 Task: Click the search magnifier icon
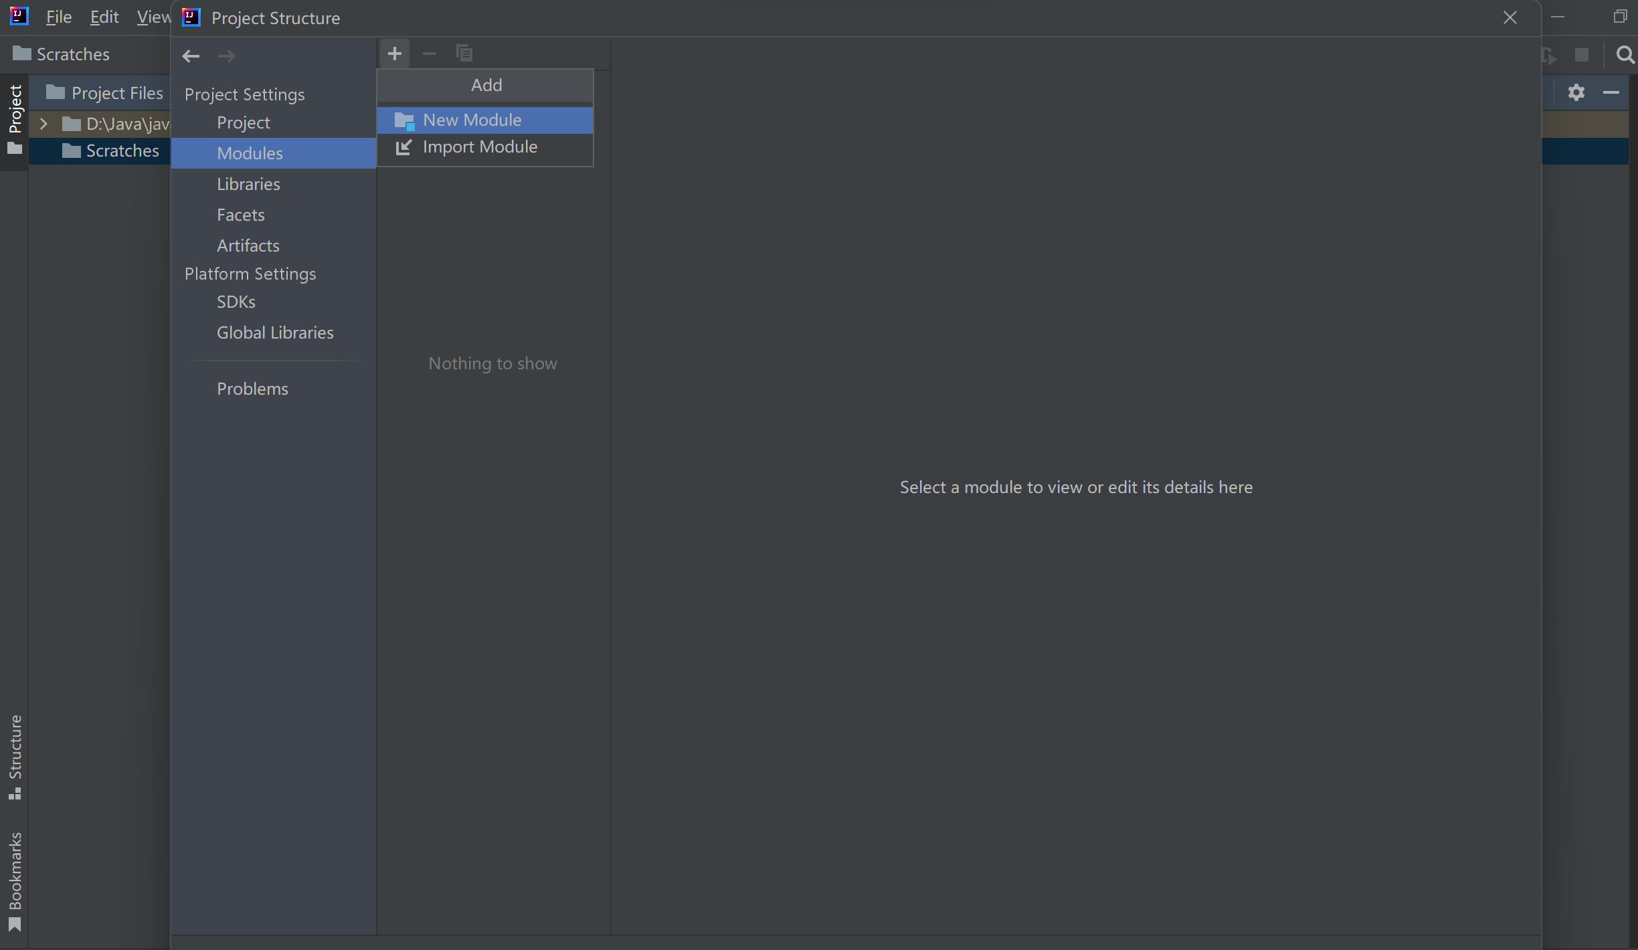click(x=1625, y=55)
